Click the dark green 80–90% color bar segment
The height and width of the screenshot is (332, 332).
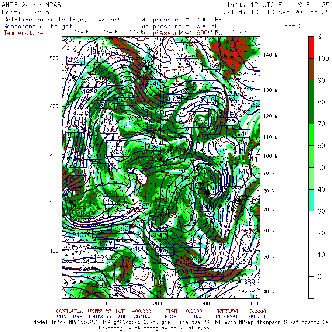click(x=311, y=91)
